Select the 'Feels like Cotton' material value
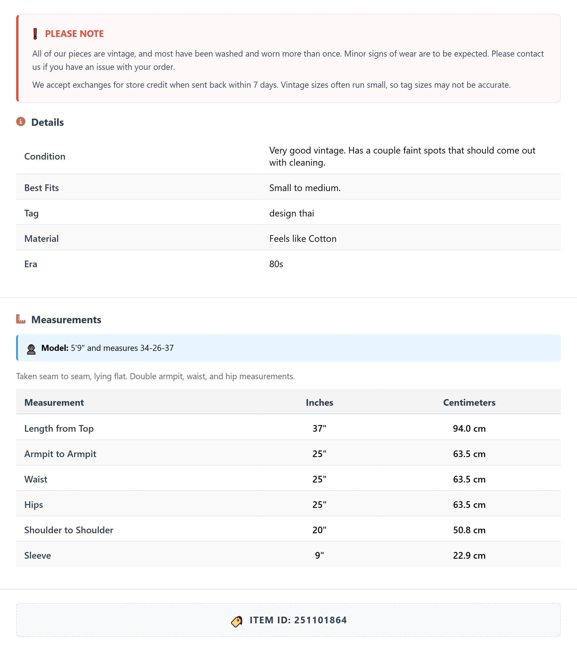 (x=302, y=238)
